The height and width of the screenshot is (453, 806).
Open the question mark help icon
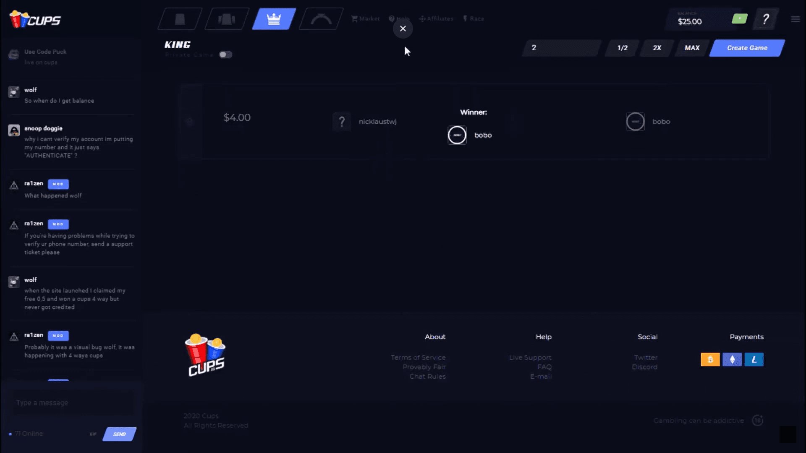coord(766,19)
